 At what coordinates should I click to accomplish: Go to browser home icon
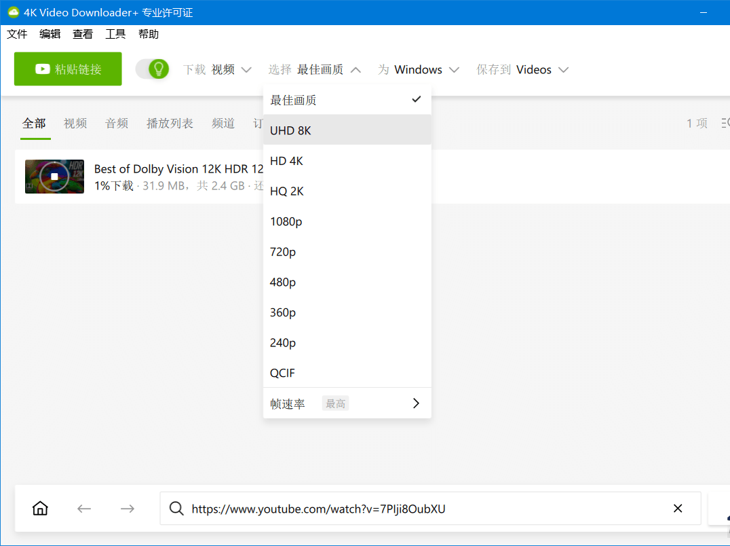(x=40, y=508)
